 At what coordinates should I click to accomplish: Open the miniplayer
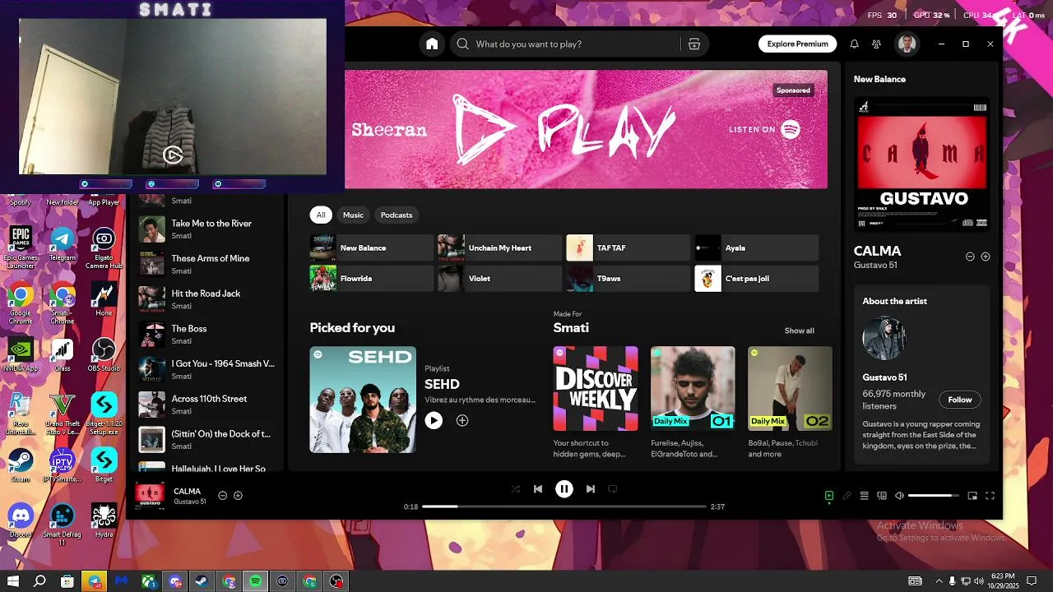pos(972,496)
